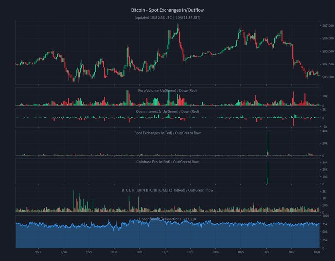Click the '$86,000' price axis label
The width and height of the screenshot is (335, 261).
click(328, 38)
